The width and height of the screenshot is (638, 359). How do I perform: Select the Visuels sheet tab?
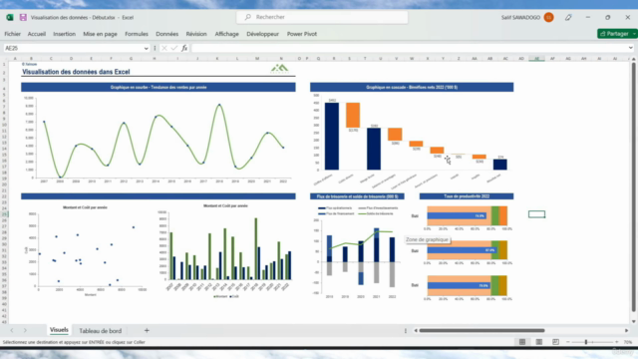click(x=59, y=330)
